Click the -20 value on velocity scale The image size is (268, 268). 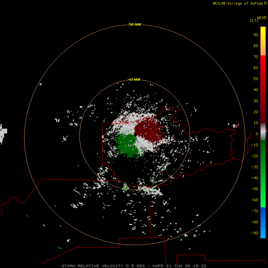pyautogui.click(x=255, y=156)
